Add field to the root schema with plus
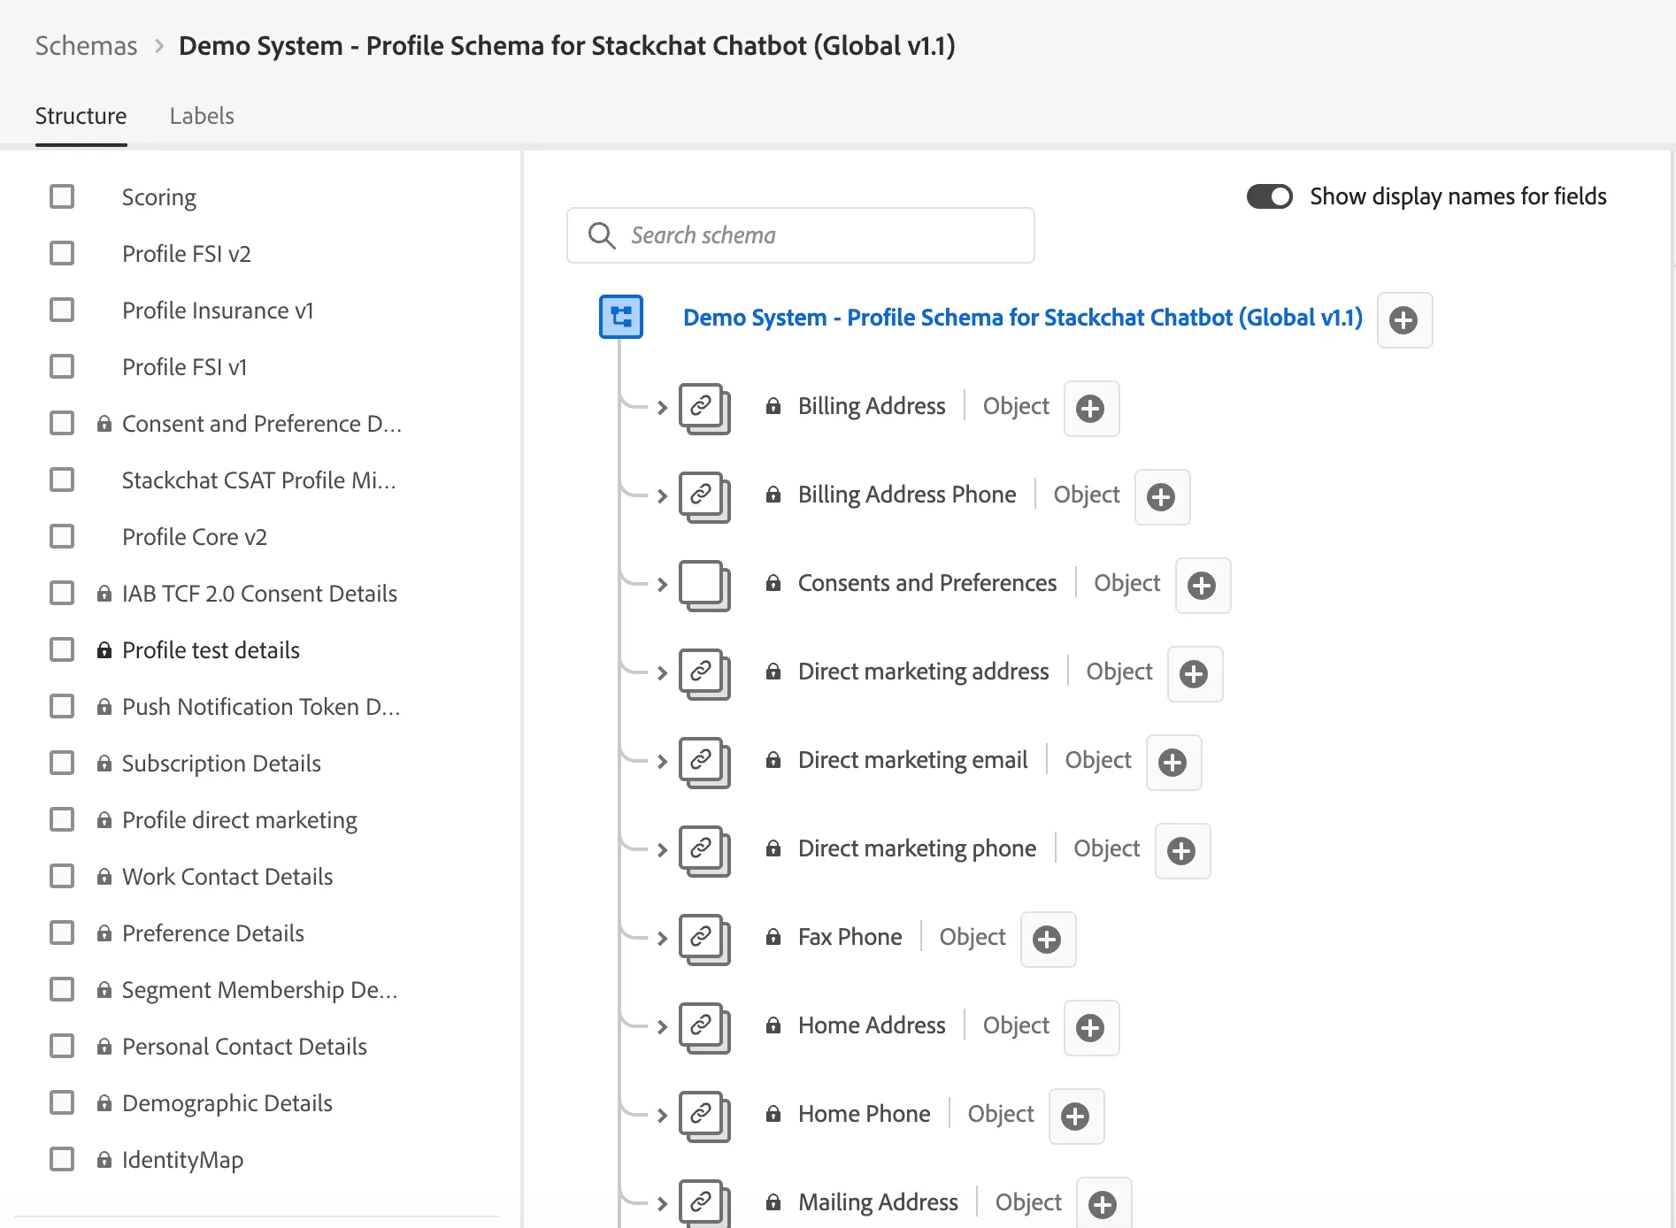 click(1404, 320)
